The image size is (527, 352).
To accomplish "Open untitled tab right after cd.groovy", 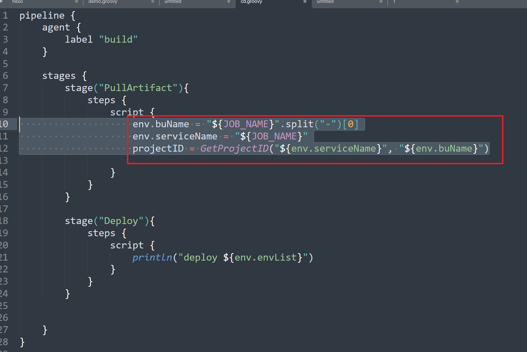I will pos(325,2).
